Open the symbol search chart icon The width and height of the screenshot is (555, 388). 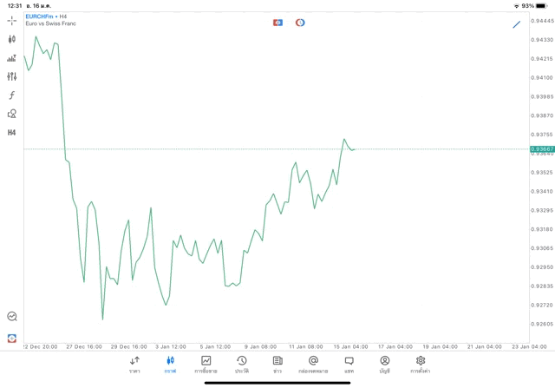coord(12,317)
